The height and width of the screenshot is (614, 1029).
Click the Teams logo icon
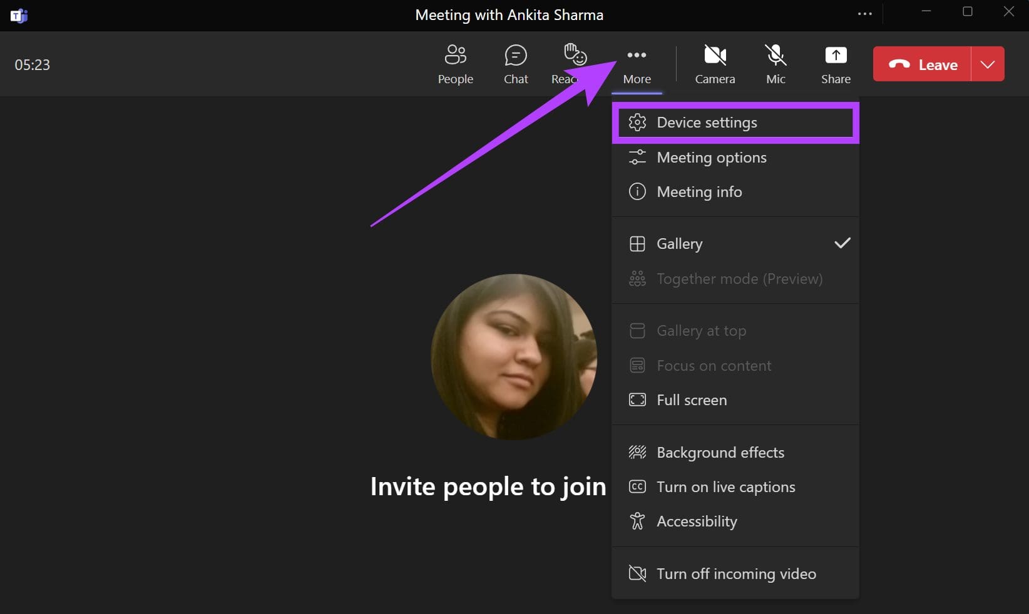[19, 15]
